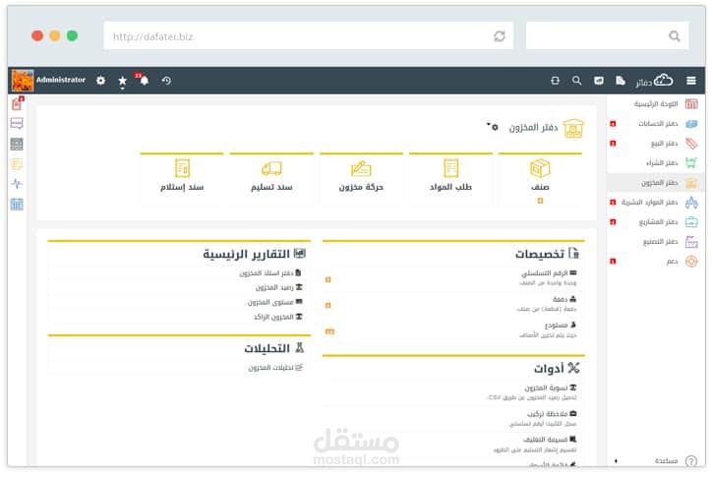Image resolution: width=713 pixels, height=477 pixels.
Task: Click the document-copy icon in the navbar
Action: point(621,81)
